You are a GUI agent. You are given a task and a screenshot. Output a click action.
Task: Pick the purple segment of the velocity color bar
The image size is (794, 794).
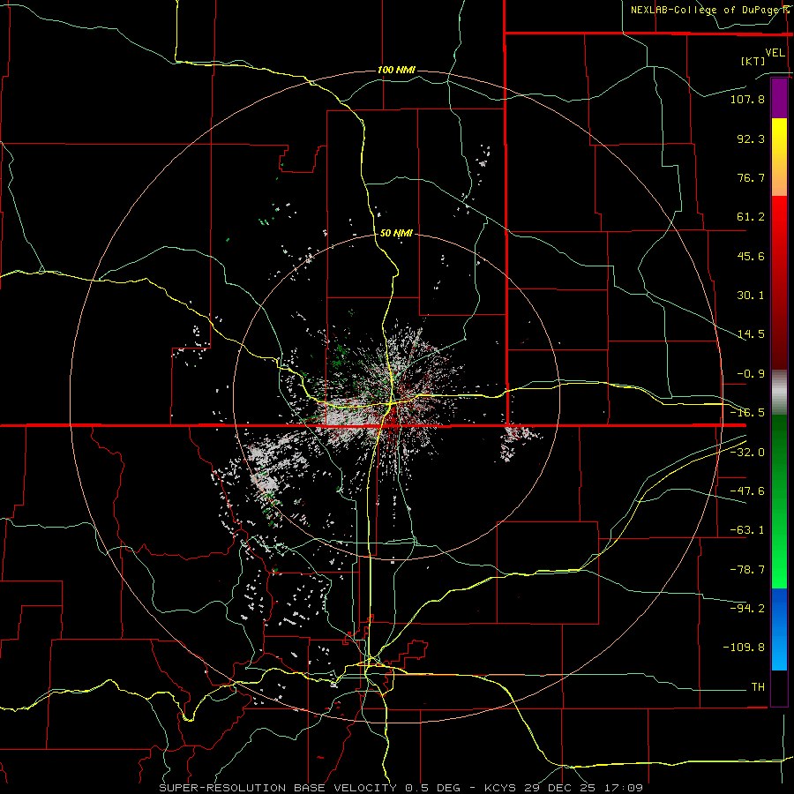pyautogui.click(x=779, y=99)
